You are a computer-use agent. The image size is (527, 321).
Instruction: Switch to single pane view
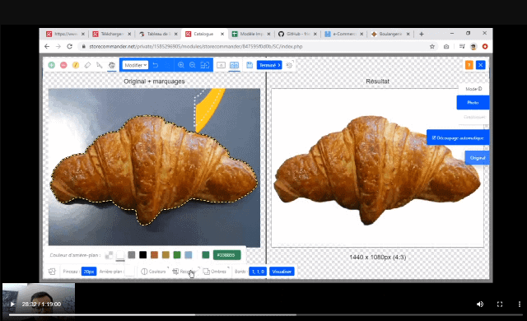(x=221, y=65)
